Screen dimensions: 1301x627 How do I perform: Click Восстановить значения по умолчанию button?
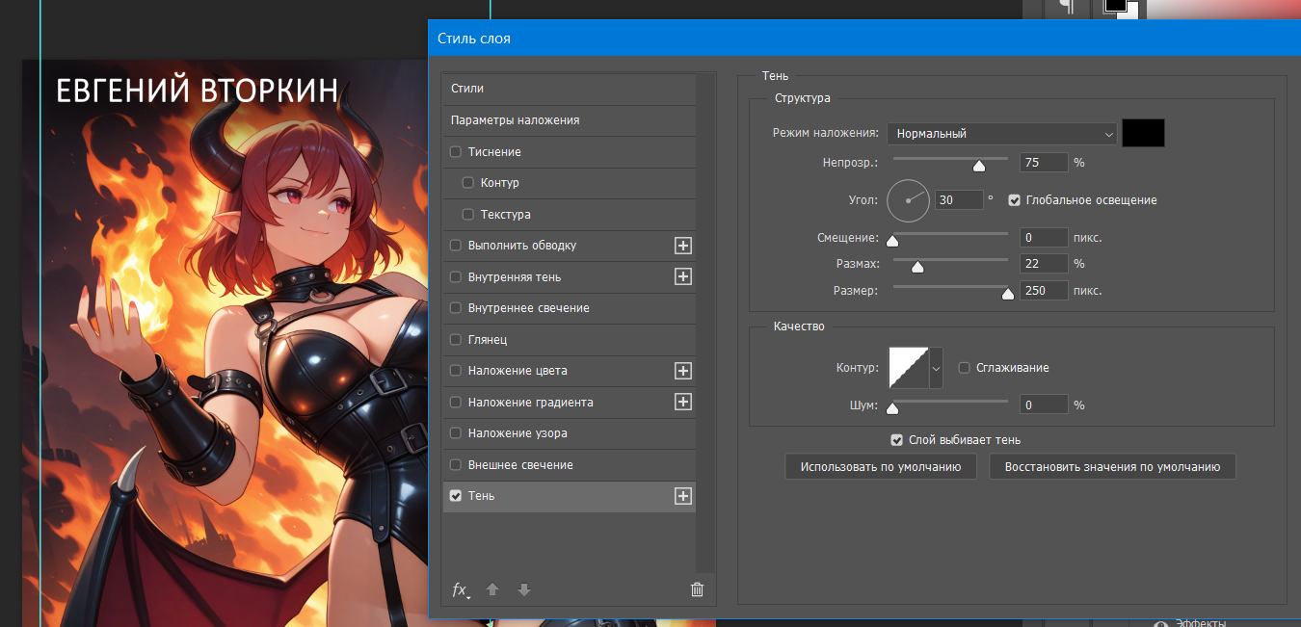pyautogui.click(x=1112, y=467)
